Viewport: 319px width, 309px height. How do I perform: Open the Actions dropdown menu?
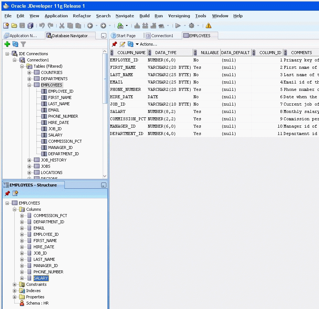(x=146, y=44)
